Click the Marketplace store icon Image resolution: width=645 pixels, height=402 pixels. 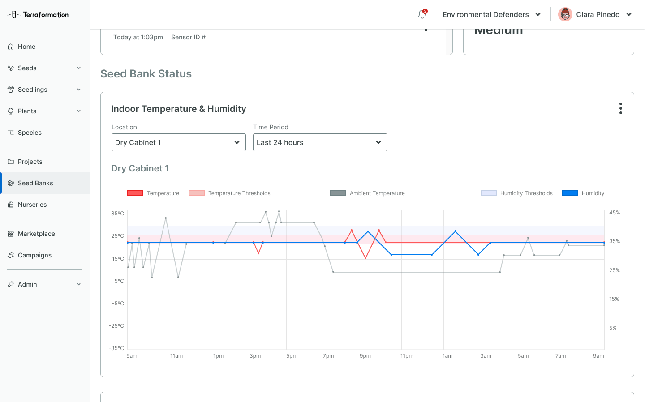pos(11,234)
